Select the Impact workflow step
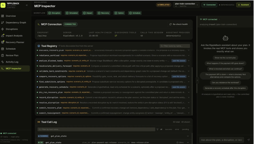Screen dimensions: 254x144 tap(88, 13)
